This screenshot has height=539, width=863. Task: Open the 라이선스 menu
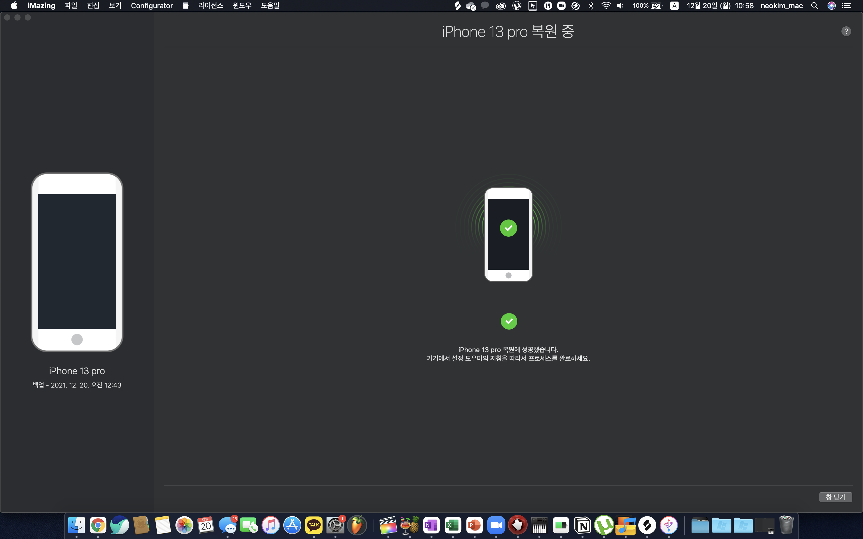[x=210, y=6]
